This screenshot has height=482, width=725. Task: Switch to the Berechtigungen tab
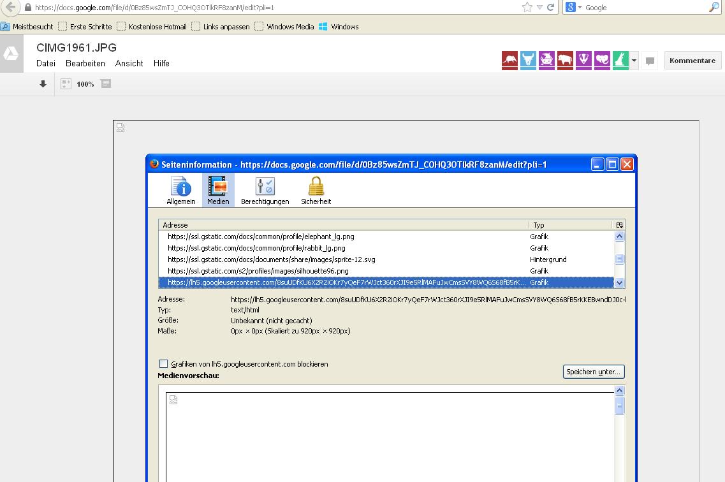tap(265, 191)
